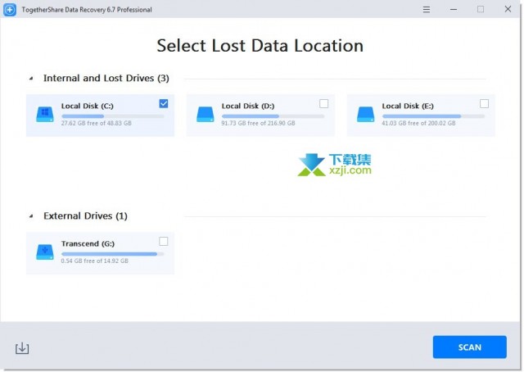The image size is (524, 372).
Task: Click the Local Disk (E:) drive icon
Action: pyautogui.click(x=366, y=115)
